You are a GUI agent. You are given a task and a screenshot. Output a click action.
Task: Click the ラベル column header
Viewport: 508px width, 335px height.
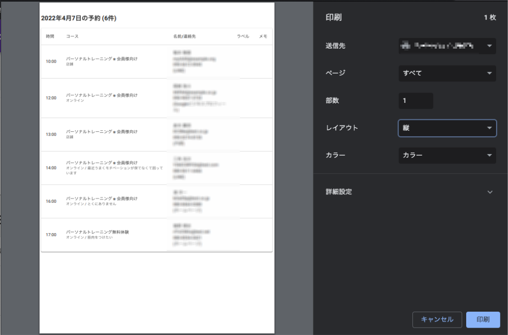point(243,37)
